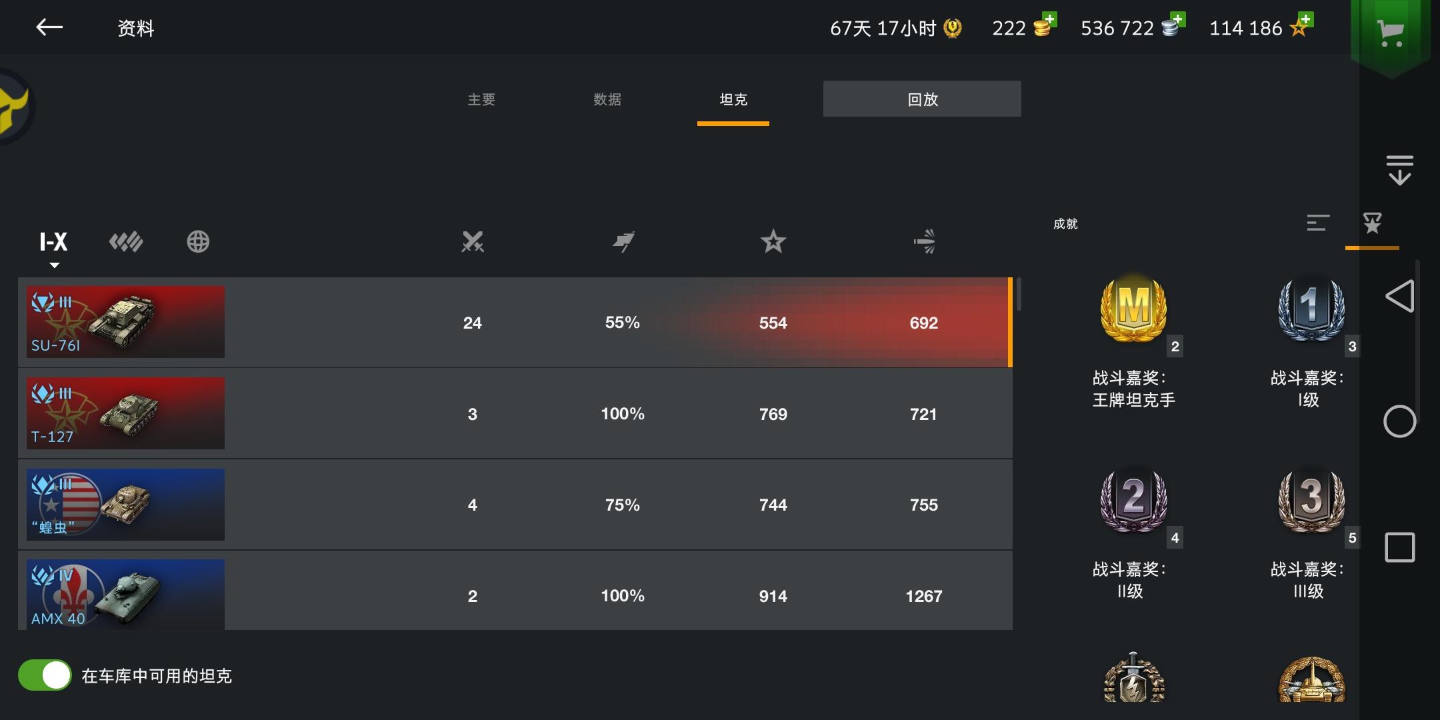
Task: Add gold with the plus coin icon
Action: tap(1045, 25)
